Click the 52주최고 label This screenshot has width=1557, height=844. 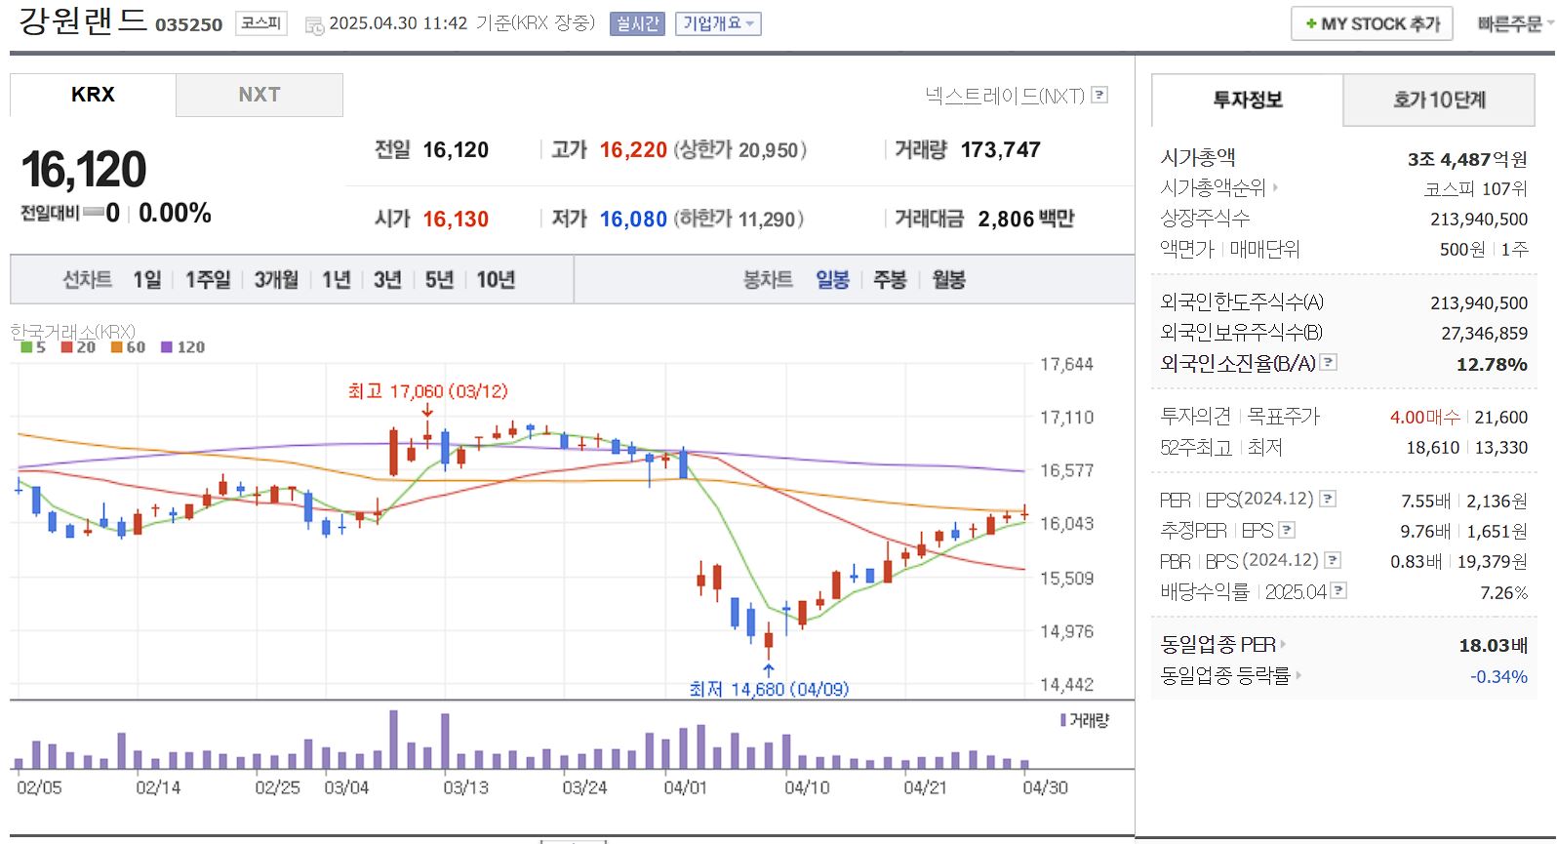(1195, 448)
